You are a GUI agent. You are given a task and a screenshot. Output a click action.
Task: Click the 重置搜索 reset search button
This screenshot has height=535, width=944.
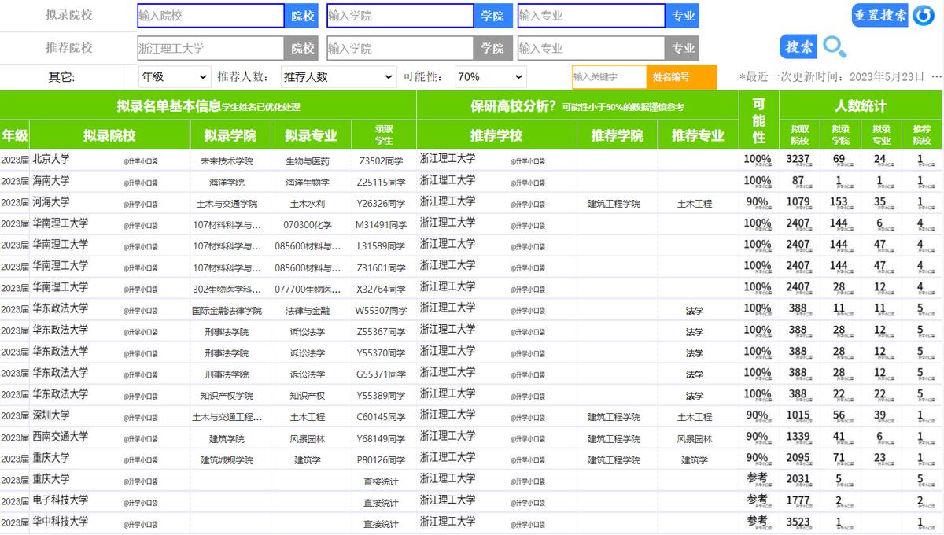[x=879, y=14]
